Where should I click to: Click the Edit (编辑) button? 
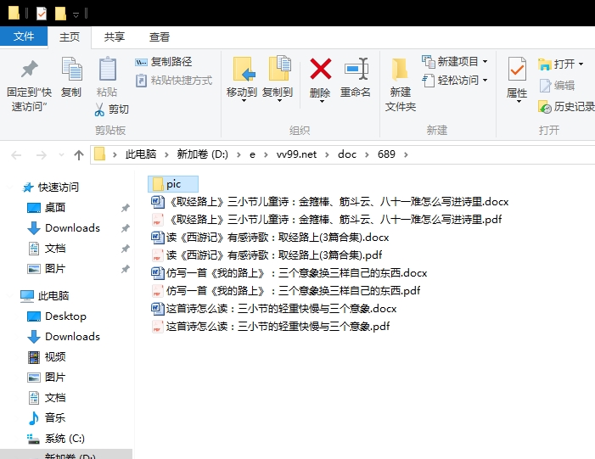[x=557, y=86]
